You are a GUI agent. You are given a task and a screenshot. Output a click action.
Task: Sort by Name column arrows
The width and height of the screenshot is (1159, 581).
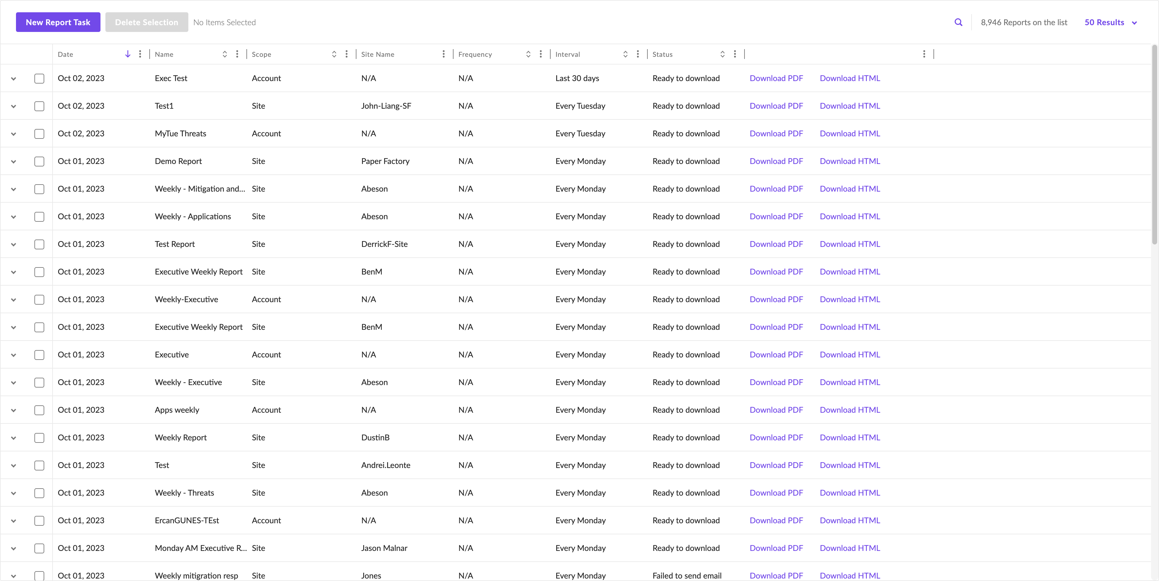[225, 54]
